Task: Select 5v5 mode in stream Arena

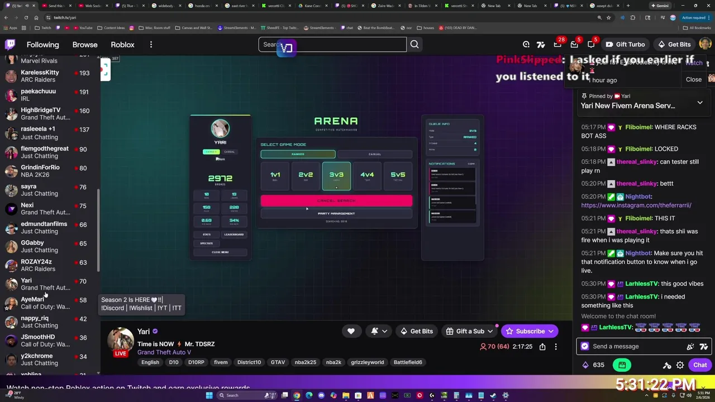Action: [398, 176]
